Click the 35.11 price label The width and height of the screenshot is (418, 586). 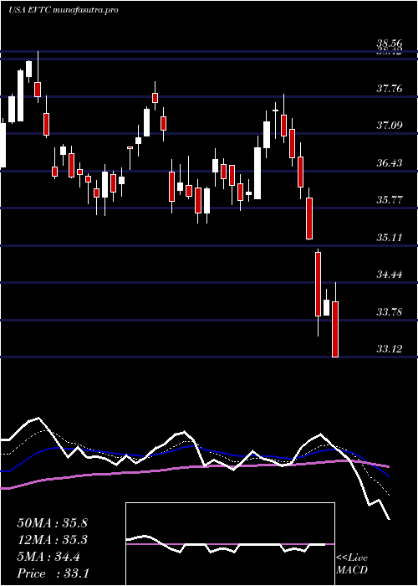[x=390, y=237]
